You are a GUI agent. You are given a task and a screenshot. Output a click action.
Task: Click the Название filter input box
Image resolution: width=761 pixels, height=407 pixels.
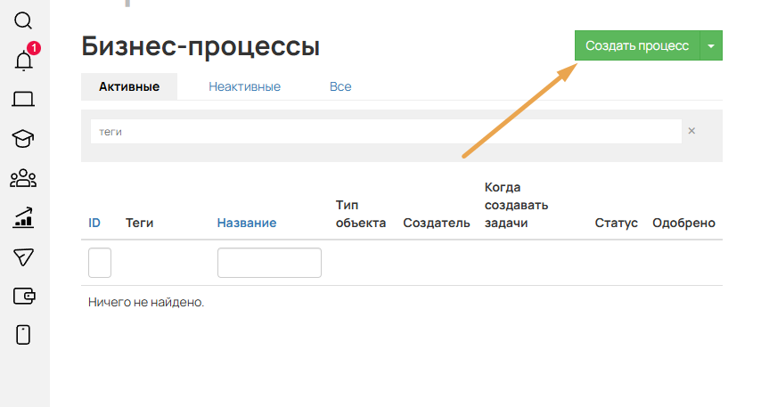coord(269,263)
